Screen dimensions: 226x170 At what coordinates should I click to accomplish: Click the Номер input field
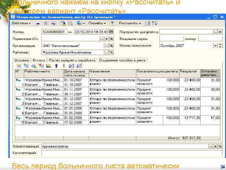[x=54, y=32]
